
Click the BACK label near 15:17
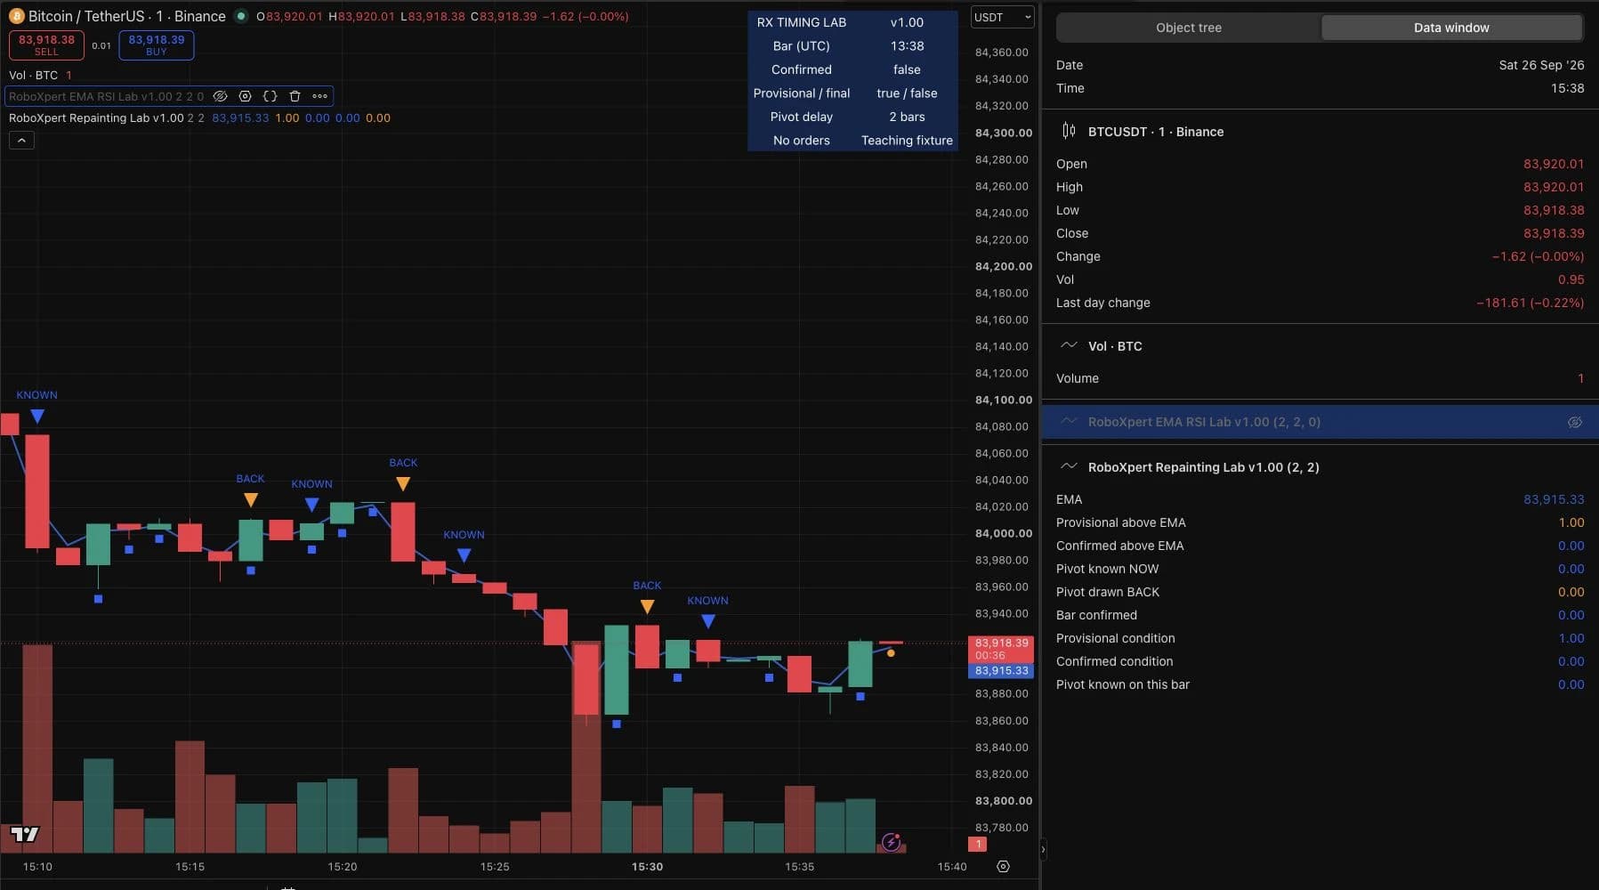coord(250,479)
